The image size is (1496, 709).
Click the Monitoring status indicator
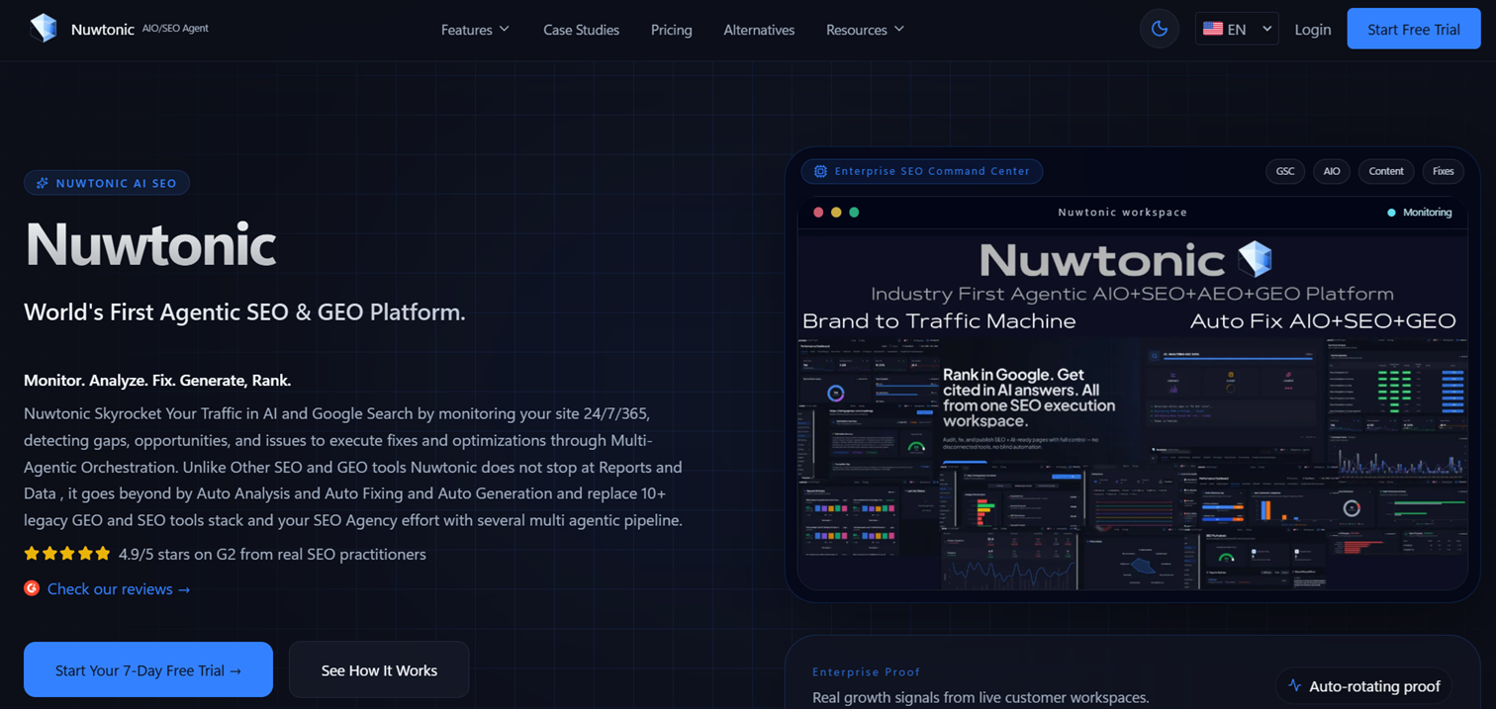(x=1419, y=212)
